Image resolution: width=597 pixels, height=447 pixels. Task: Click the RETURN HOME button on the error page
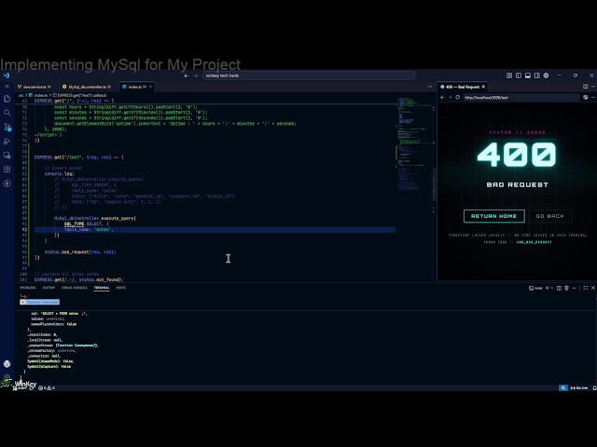point(494,216)
